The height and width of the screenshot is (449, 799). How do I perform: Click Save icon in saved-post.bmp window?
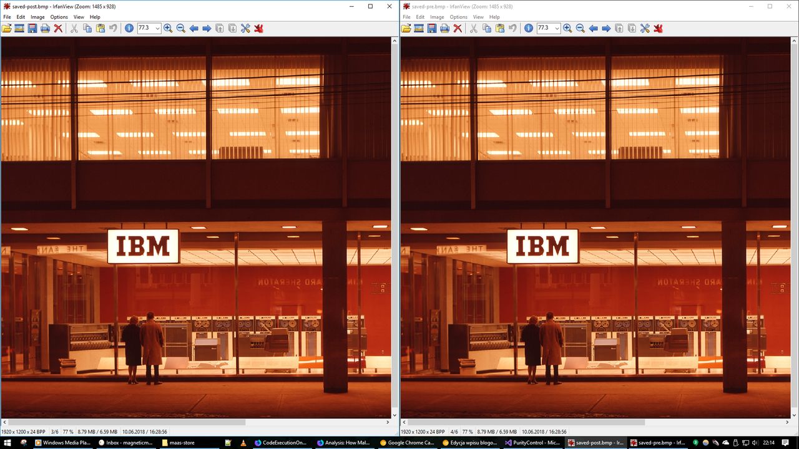pos(32,28)
